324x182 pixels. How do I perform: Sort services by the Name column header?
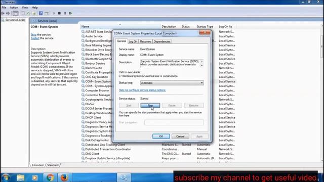tap(120, 27)
